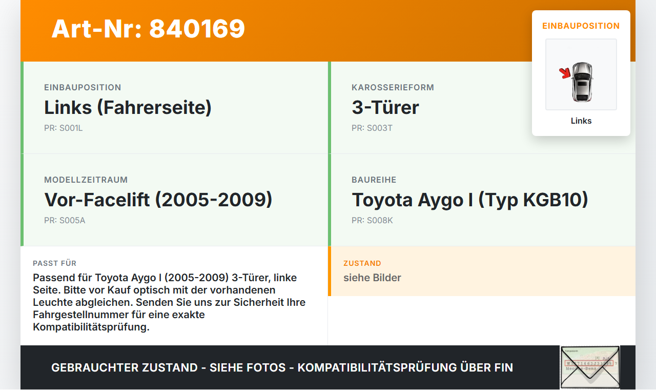Click the 'PR: S005A' code
The width and height of the screenshot is (656, 390).
tap(65, 221)
